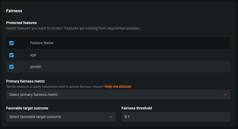Toggle the select-all checkbox in table header
Image resolution: width=238 pixels, height=129 pixels.
(x=11, y=43)
